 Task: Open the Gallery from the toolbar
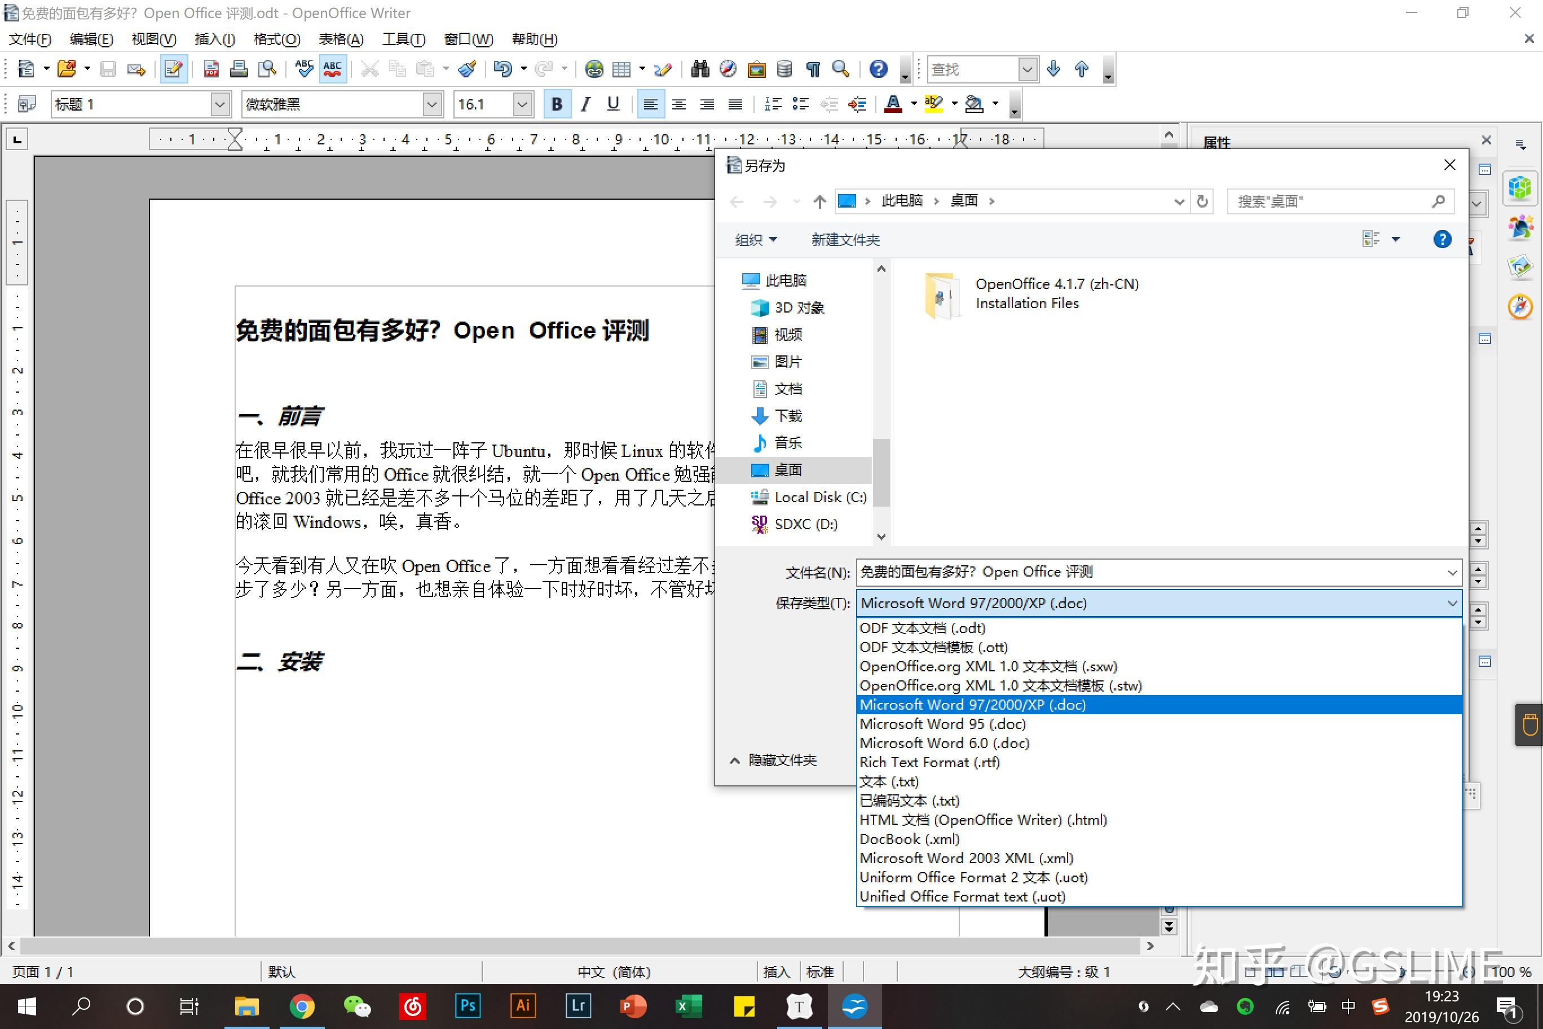[x=756, y=68]
